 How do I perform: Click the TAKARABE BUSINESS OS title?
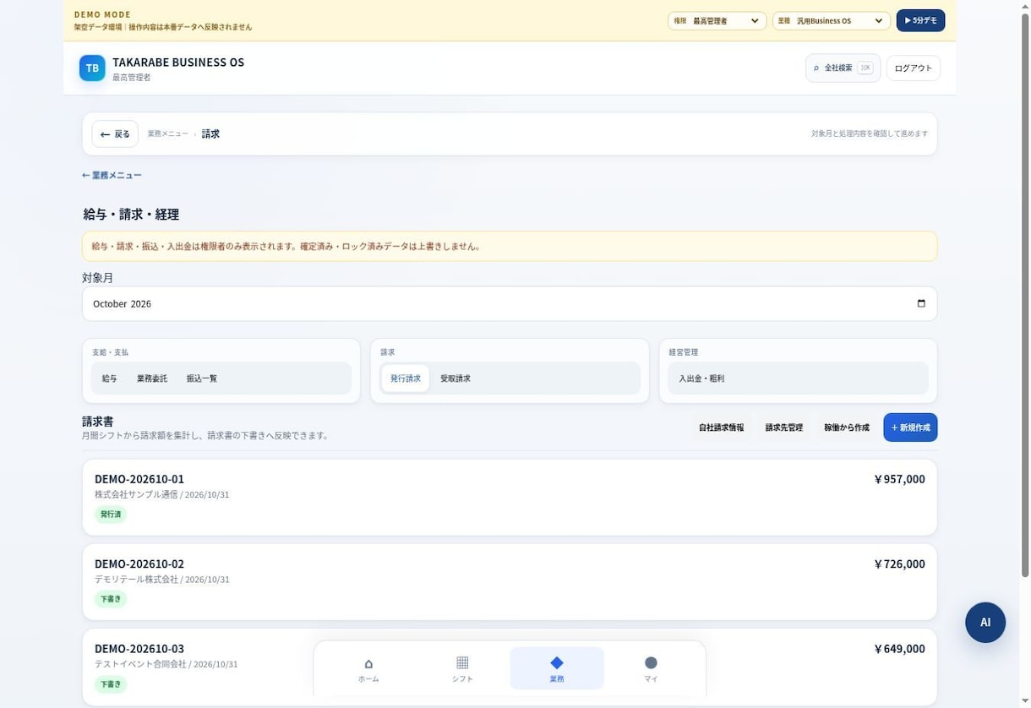178,62
